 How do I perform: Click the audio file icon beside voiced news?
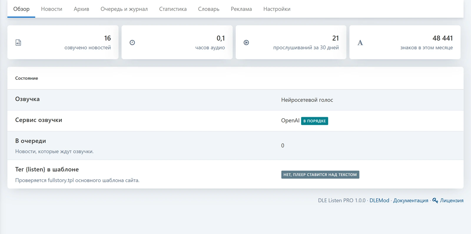[18, 43]
